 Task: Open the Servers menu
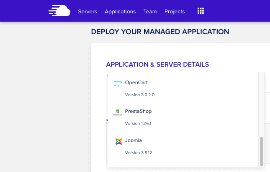pos(87,12)
